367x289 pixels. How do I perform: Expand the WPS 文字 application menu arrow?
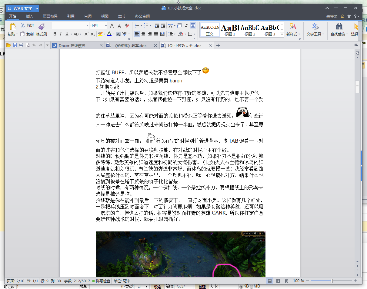37,8
